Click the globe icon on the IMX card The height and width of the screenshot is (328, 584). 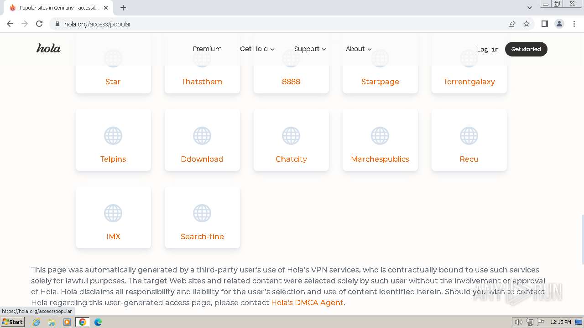[x=113, y=213]
